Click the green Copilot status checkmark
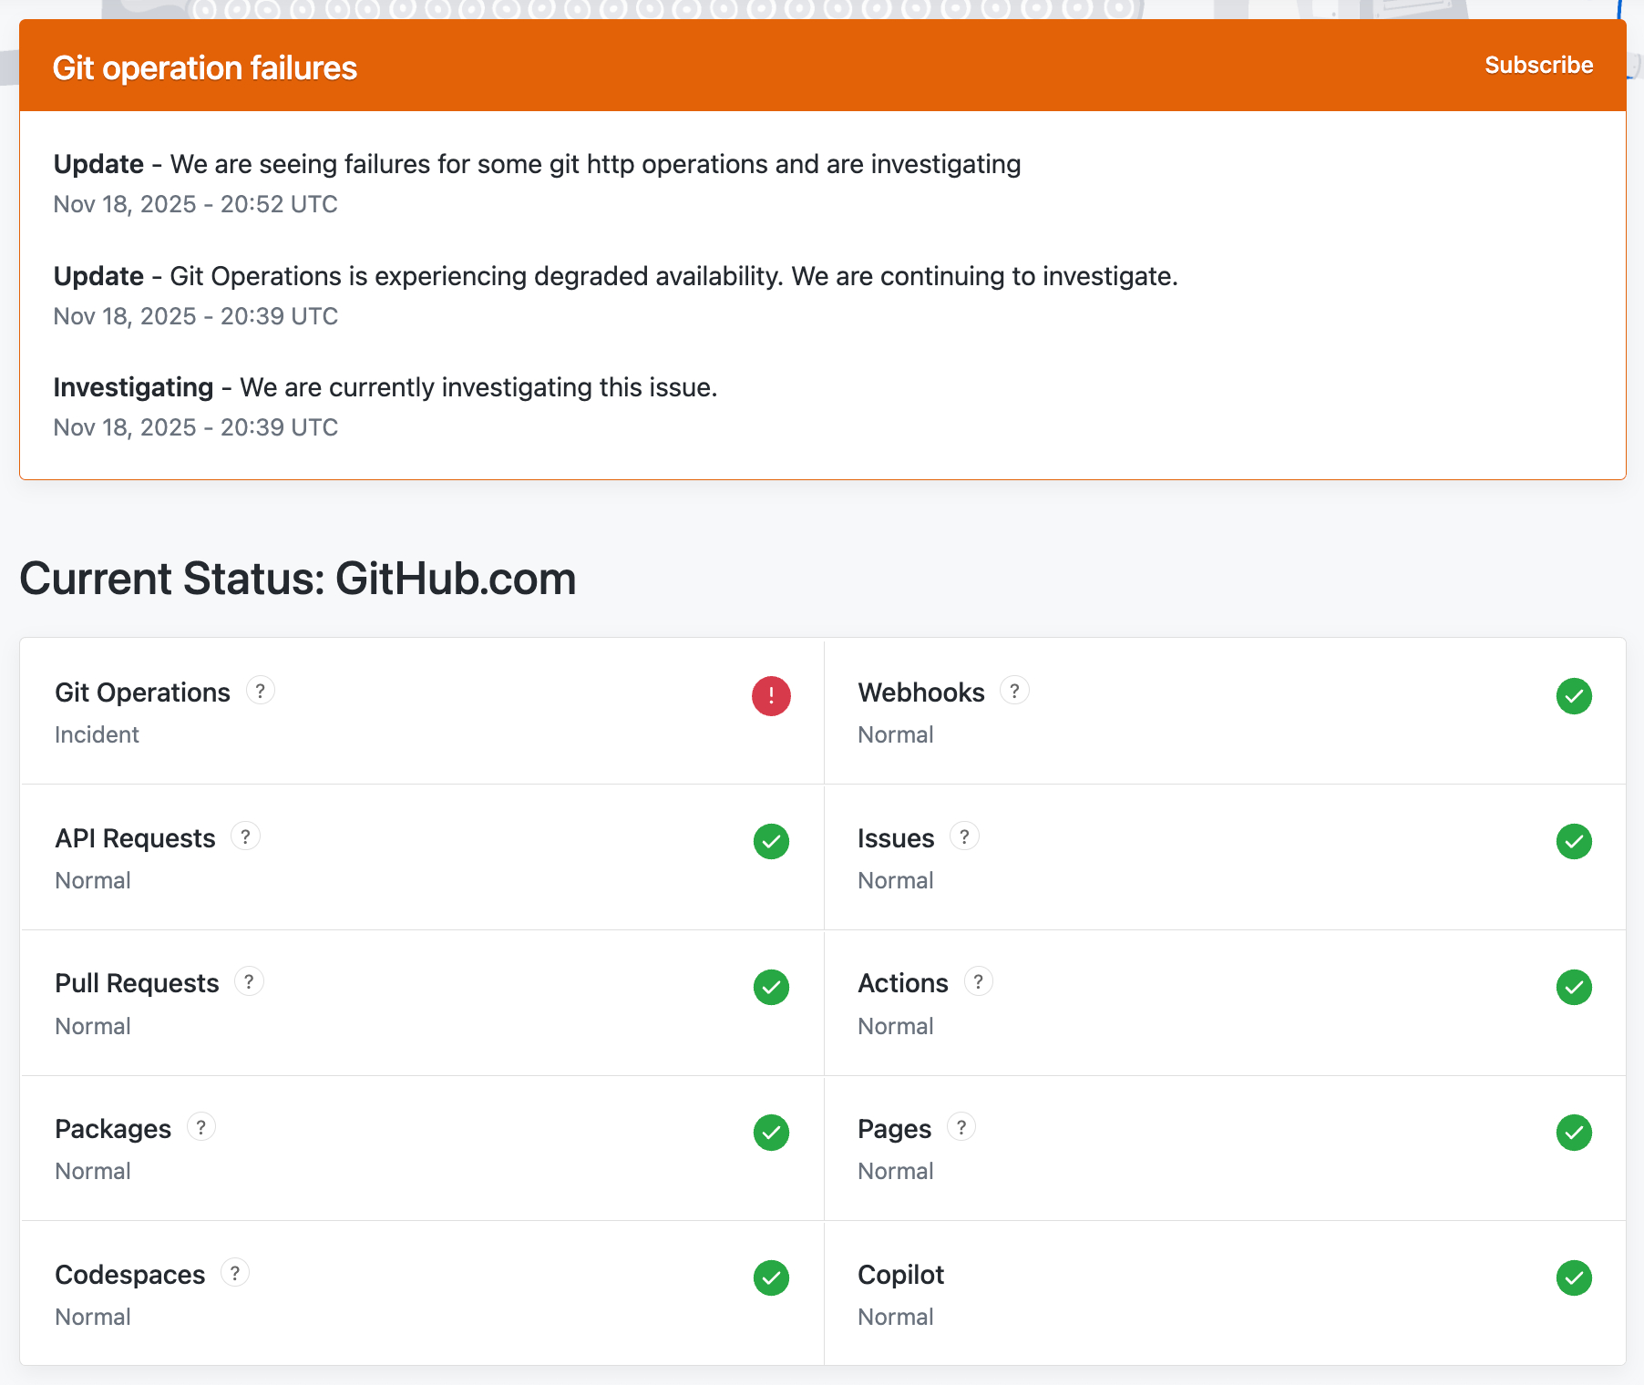Viewport: 1644px width, 1385px height. pyautogui.click(x=1574, y=1277)
